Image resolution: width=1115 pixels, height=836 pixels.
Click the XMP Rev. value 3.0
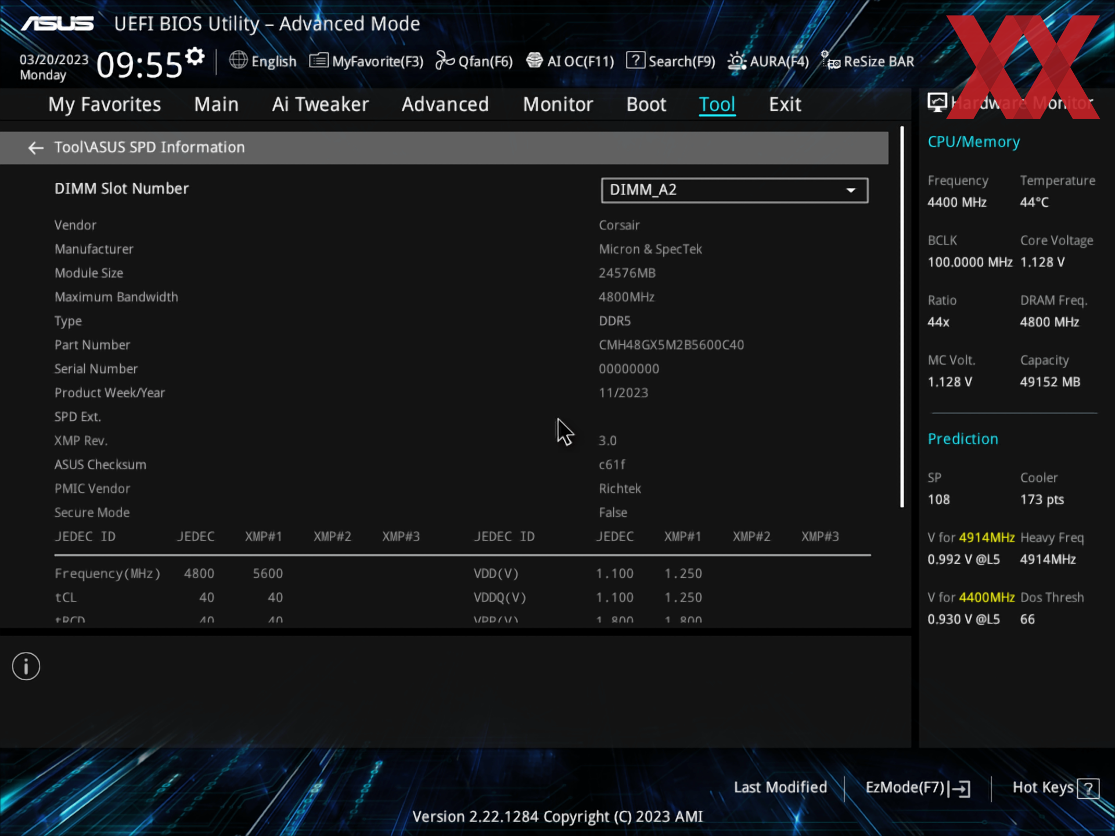click(x=607, y=441)
